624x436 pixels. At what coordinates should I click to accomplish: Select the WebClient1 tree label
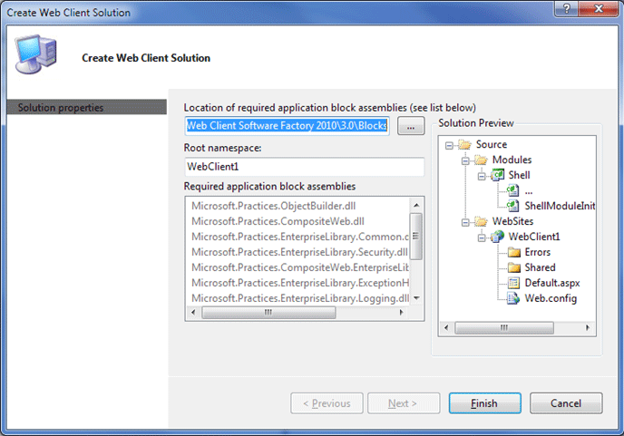coord(534,237)
